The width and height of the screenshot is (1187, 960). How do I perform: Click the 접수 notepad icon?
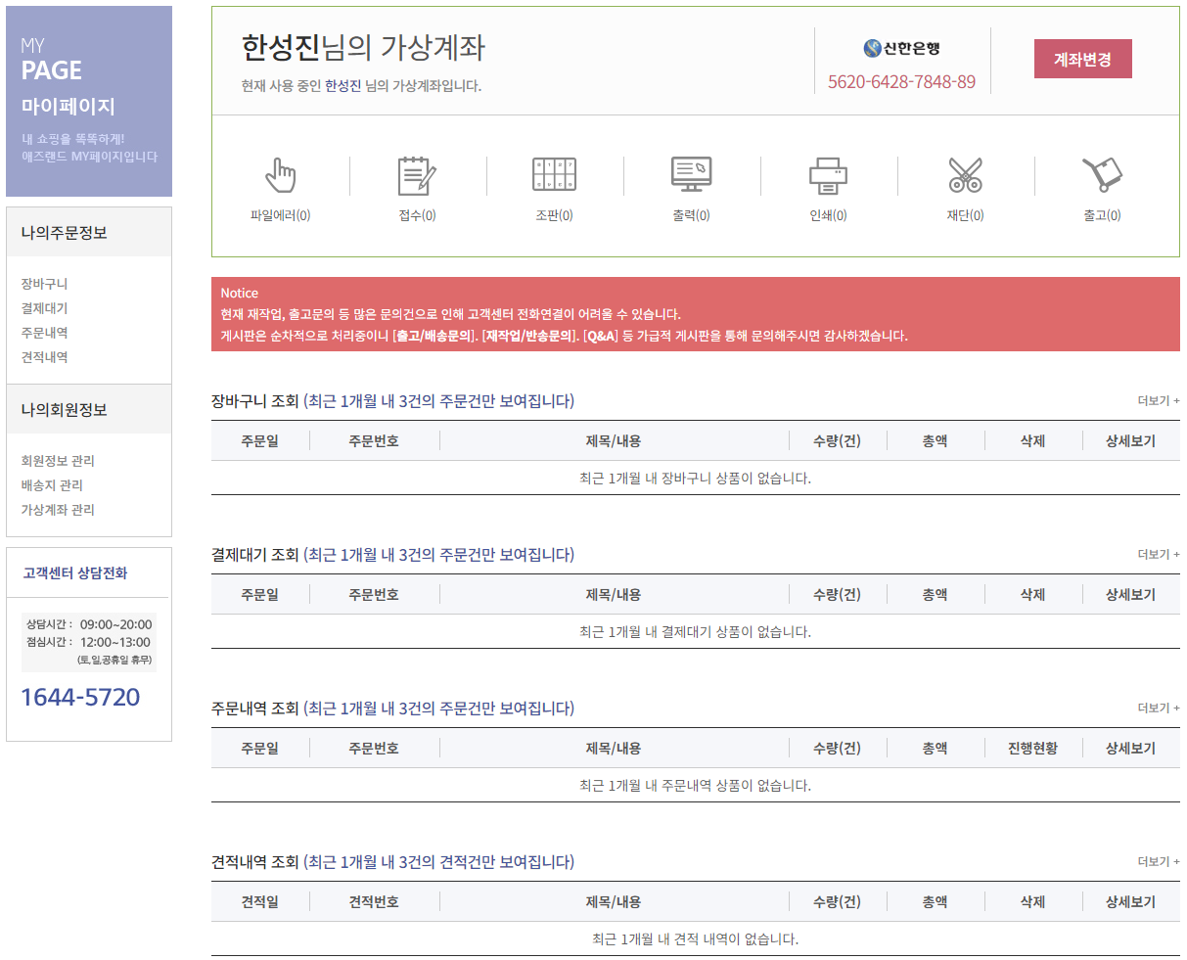pyautogui.click(x=417, y=175)
